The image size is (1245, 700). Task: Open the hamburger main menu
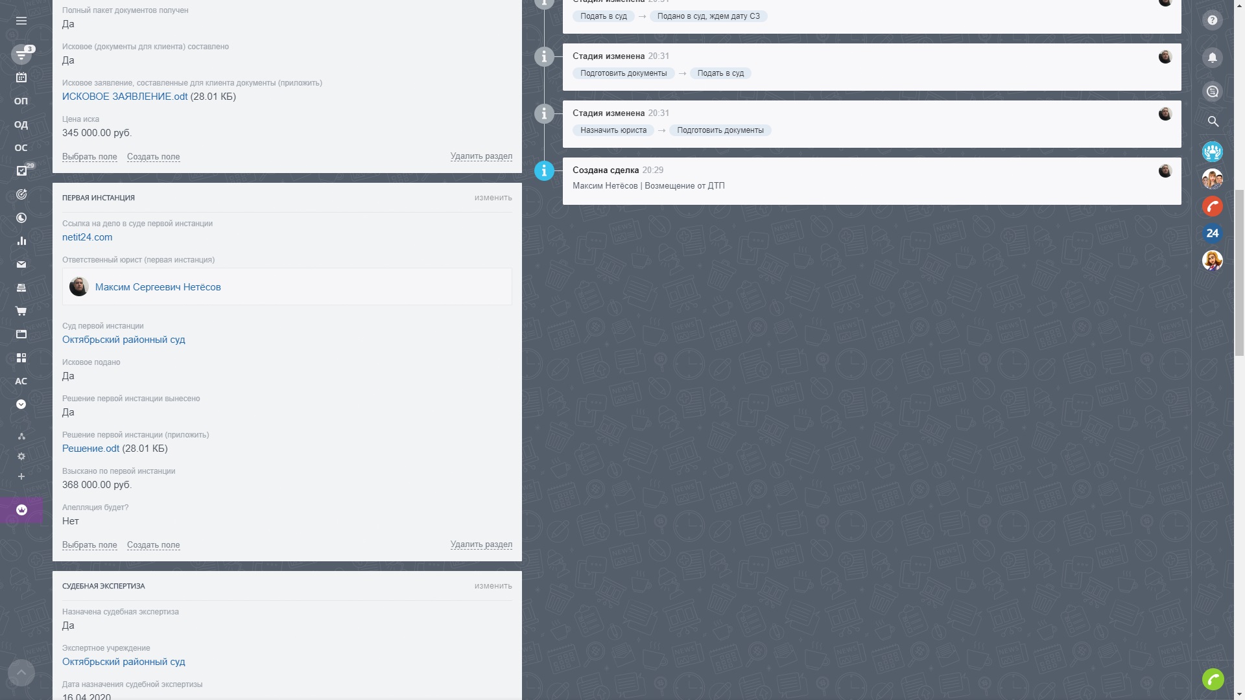pos(21,21)
